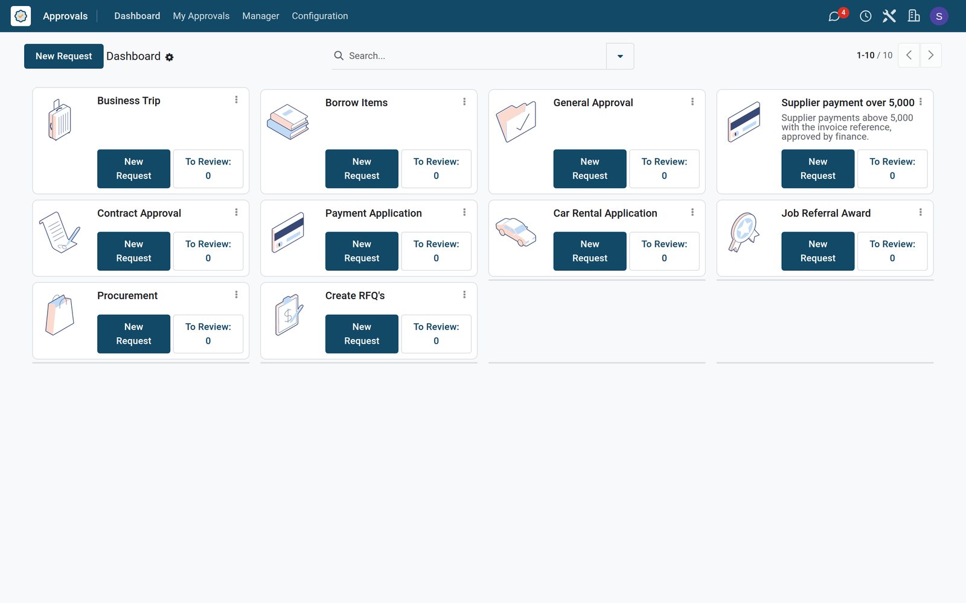The height and width of the screenshot is (603, 966).
Task: Click the Business Trip suitcase icon
Action: 60,120
